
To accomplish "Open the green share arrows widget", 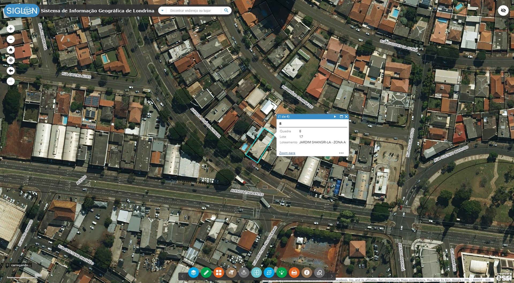I will [282, 273].
